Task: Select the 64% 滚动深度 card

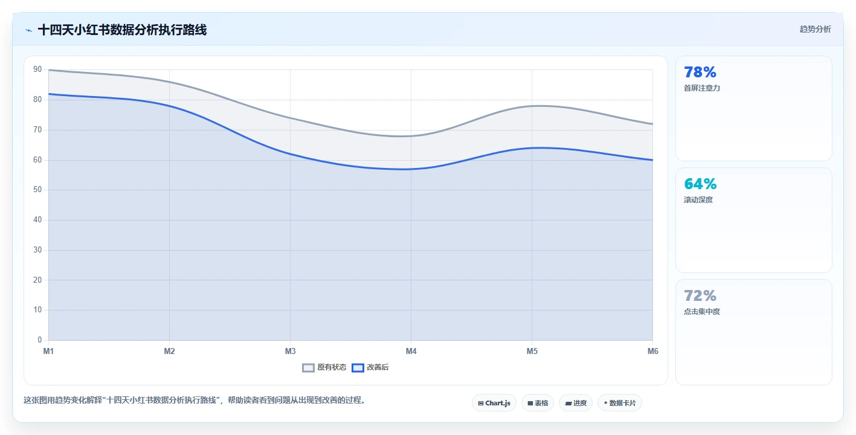Action: (x=753, y=220)
